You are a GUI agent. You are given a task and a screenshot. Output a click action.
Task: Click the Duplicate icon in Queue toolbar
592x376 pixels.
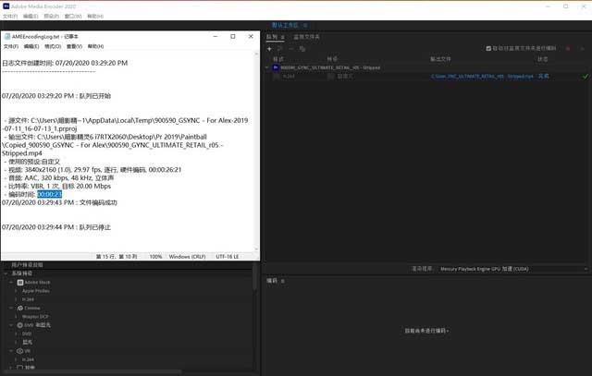[x=302, y=49]
